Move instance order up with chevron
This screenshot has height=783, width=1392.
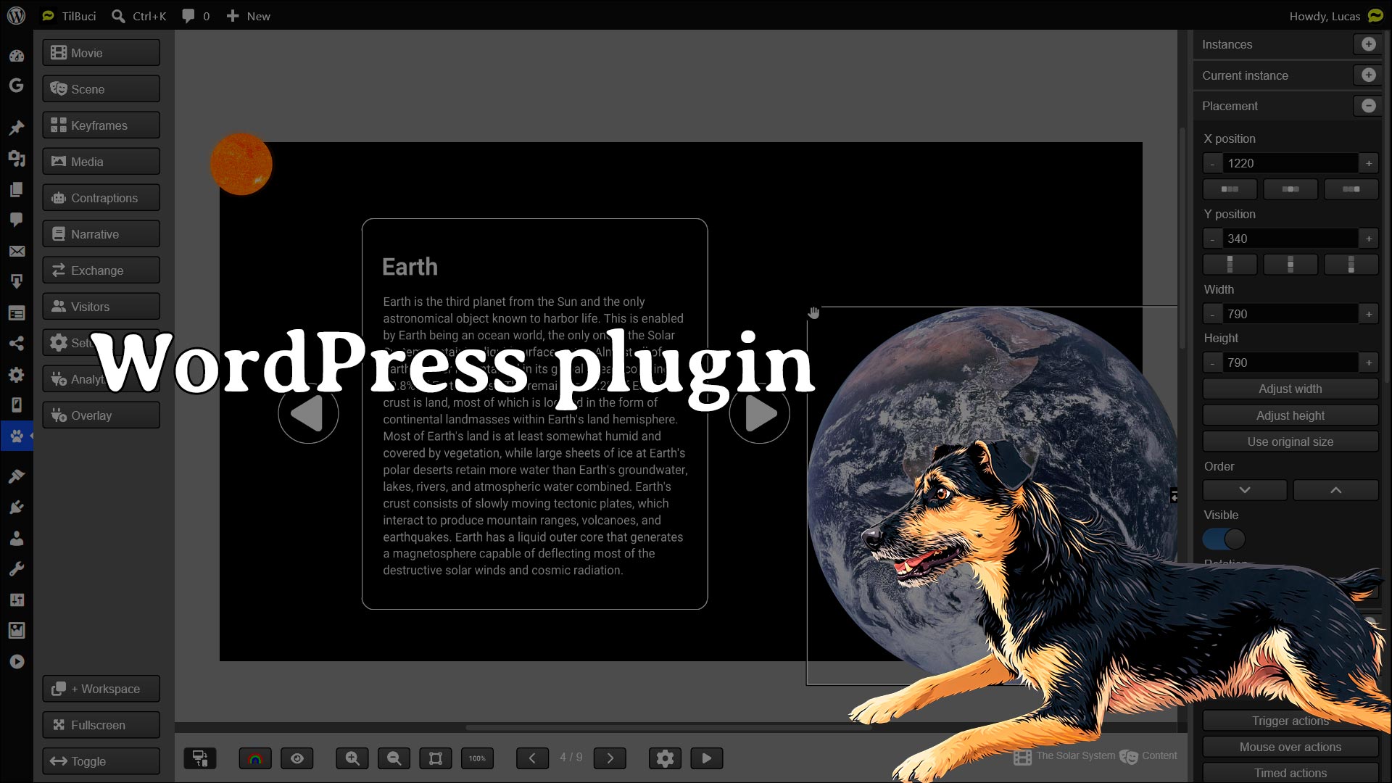tap(1335, 490)
